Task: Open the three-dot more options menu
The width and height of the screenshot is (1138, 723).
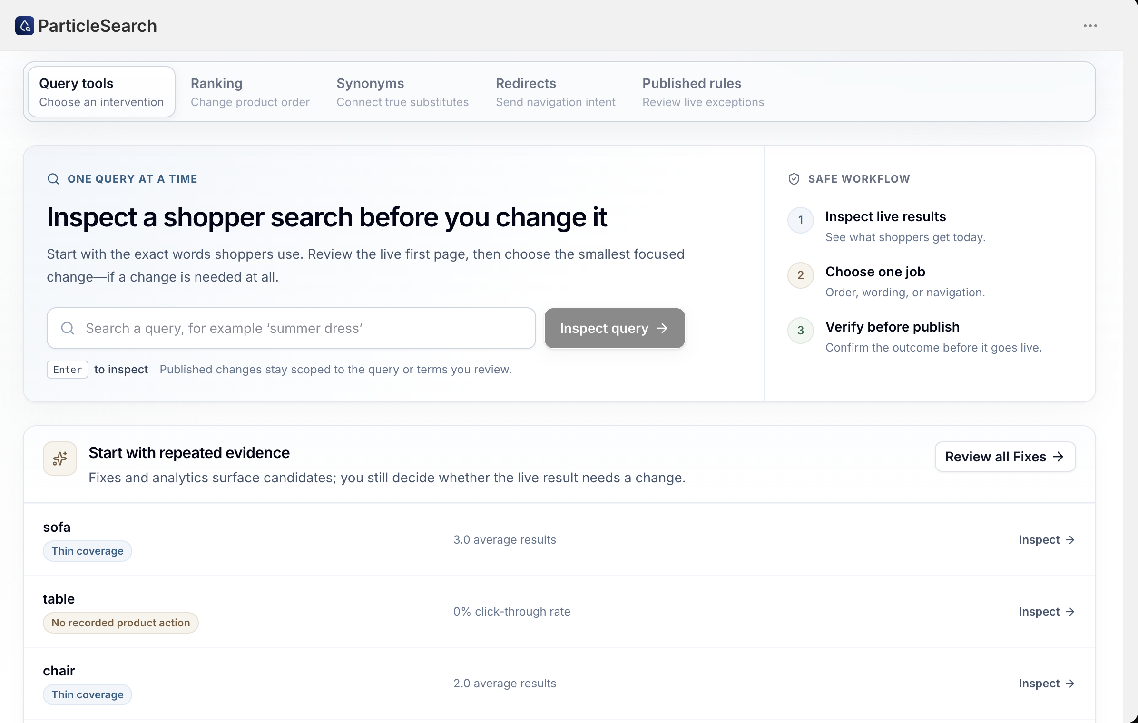Action: click(1090, 26)
